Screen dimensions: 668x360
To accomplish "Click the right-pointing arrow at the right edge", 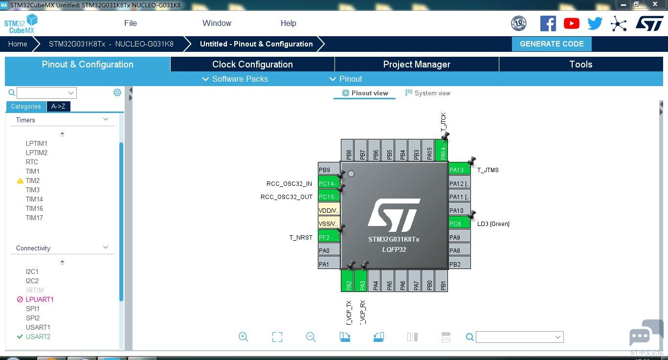I will (x=661, y=112).
